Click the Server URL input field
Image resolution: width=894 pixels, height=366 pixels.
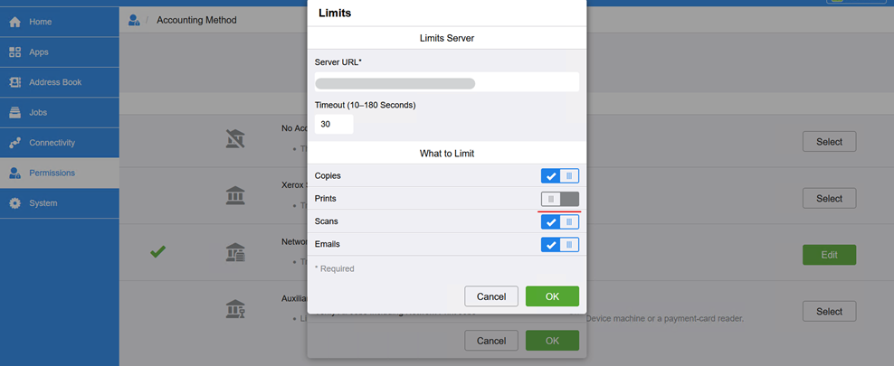click(x=446, y=83)
